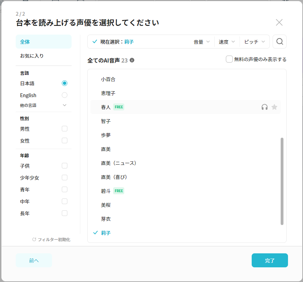Image resolution: width=303 pixels, height=282 pixels.
Task: Favorite 春人 using the star icon
Action: point(274,107)
